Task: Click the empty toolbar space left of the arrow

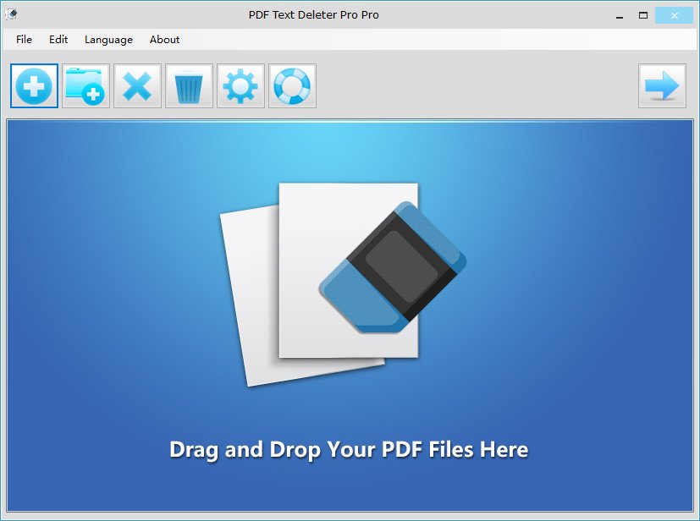Action: [x=474, y=86]
